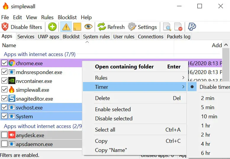Viewport: 230px width, 159px height.
Task: Switch to the Connections tab
Action: pyautogui.click(x=151, y=37)
